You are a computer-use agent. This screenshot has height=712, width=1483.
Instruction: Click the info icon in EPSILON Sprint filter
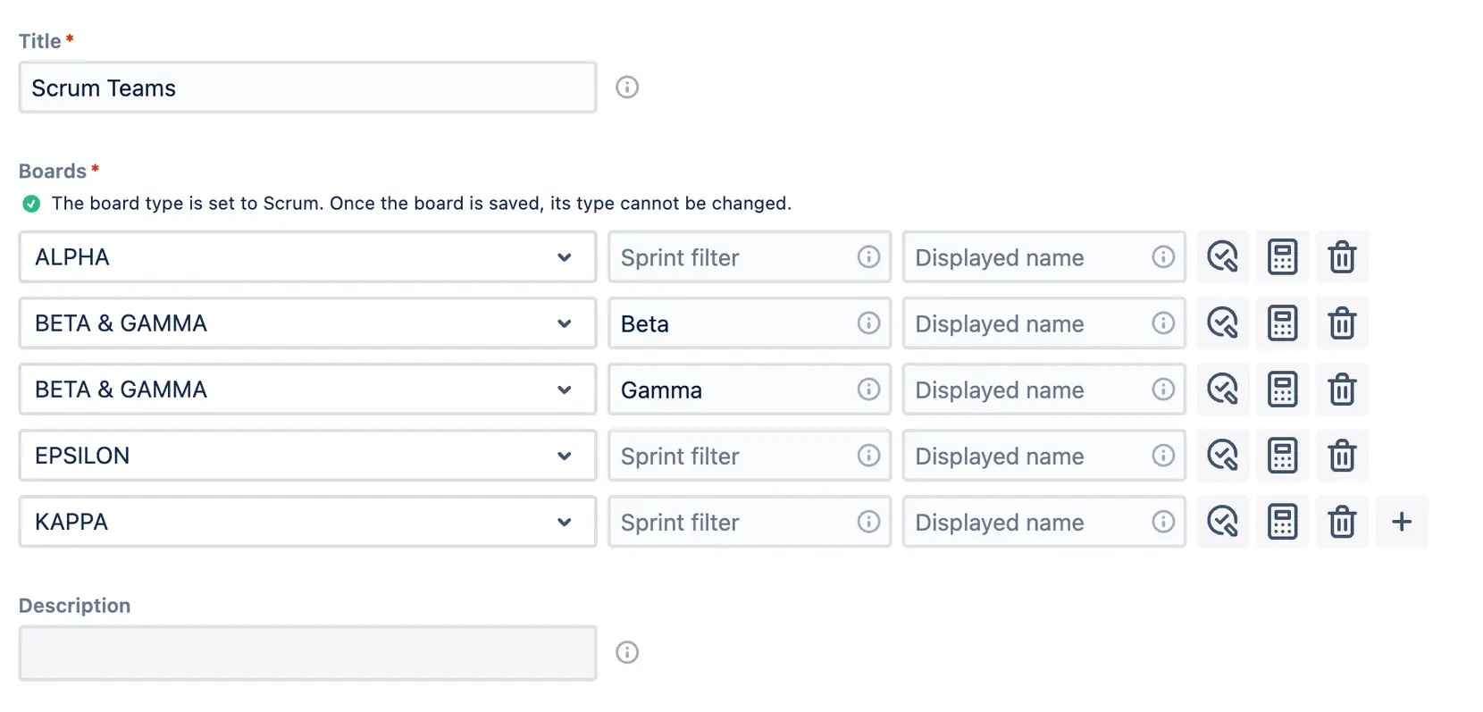coord(868,456)
